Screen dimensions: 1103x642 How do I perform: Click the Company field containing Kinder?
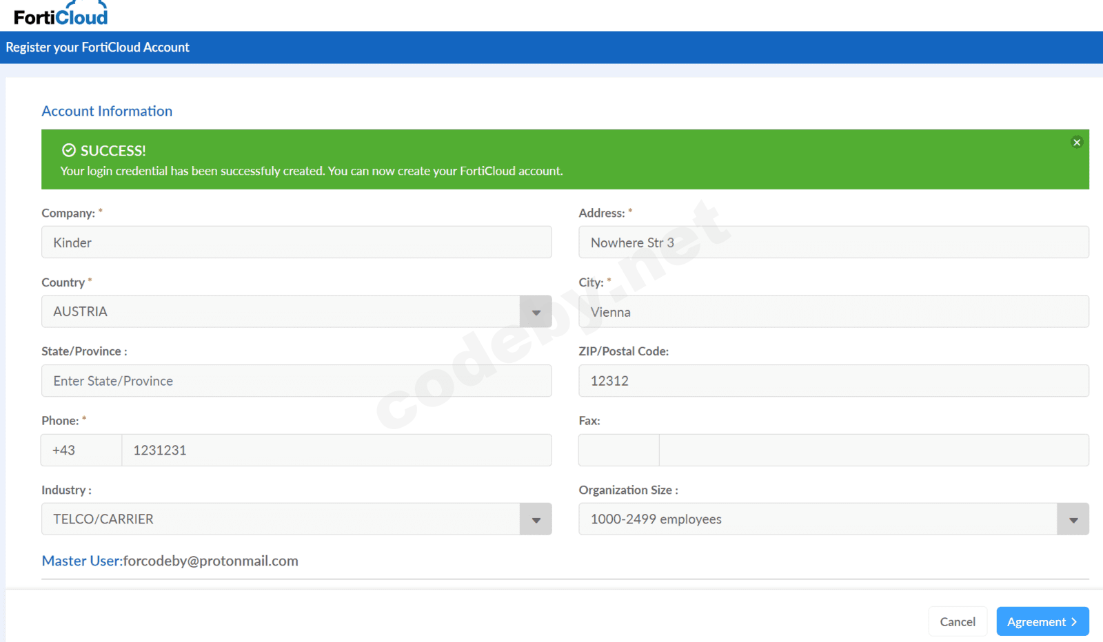(296, 242)
